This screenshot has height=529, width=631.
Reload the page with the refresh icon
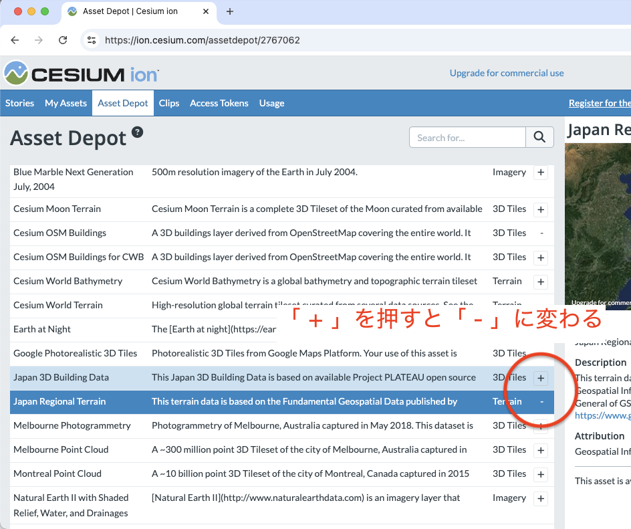tap(63, 40)
